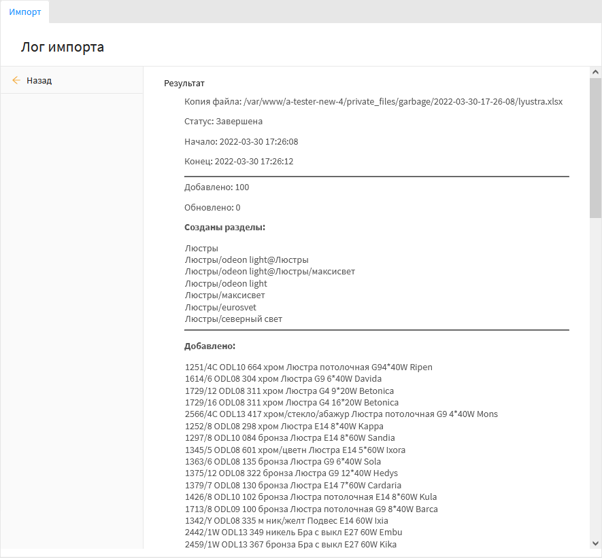Click the Начало timestamp line
The height and width of the screenshot is (559, 602).
[241, 142]
